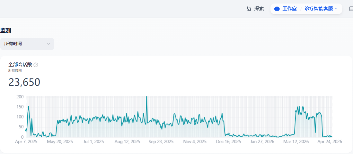Click the Sep 23, 2025 axis label

click(161, 142)
